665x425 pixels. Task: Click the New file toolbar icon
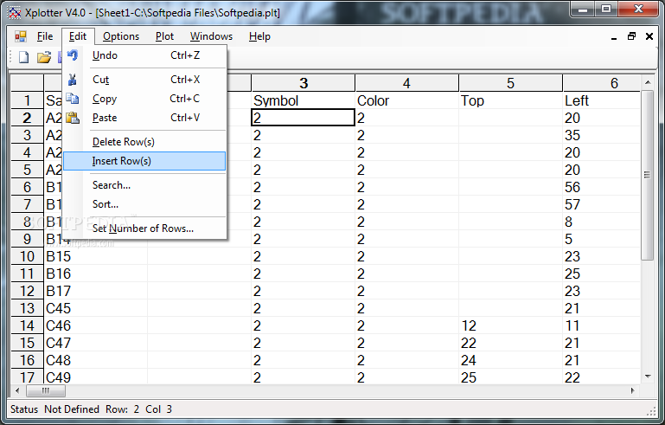tap(23, 57)
